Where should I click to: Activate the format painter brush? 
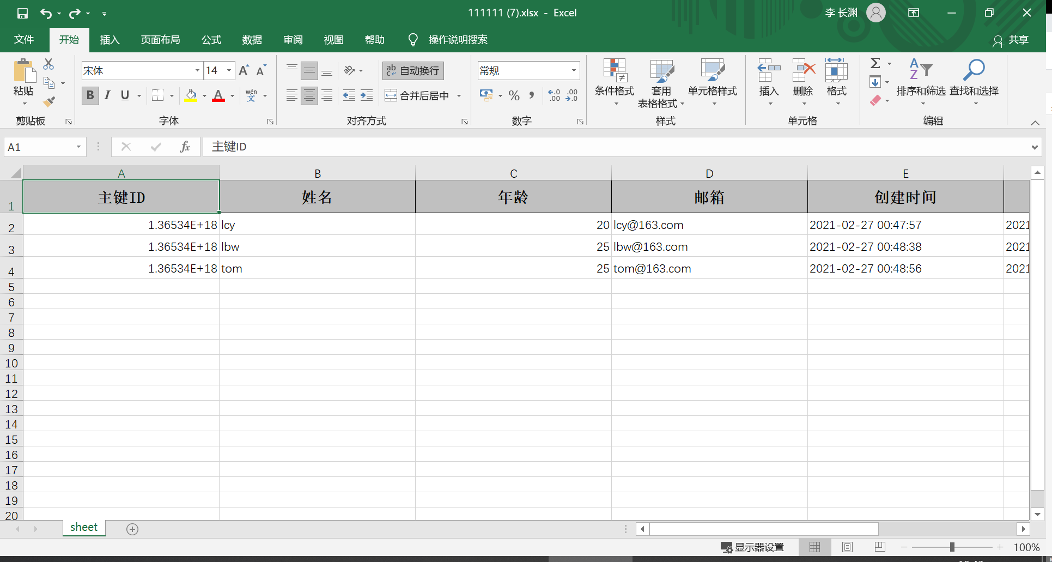tap(49, 101)
